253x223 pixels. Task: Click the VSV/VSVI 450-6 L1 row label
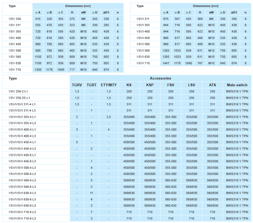[x=22, y=155]
